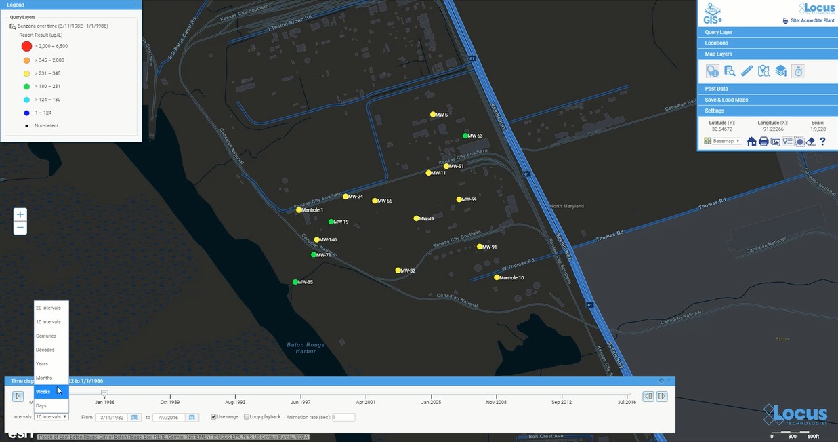The height and width of the screenshot is (442, 838).
Task: Zoom out on the map
Action: pyautogui.click(x=20, y=228)
